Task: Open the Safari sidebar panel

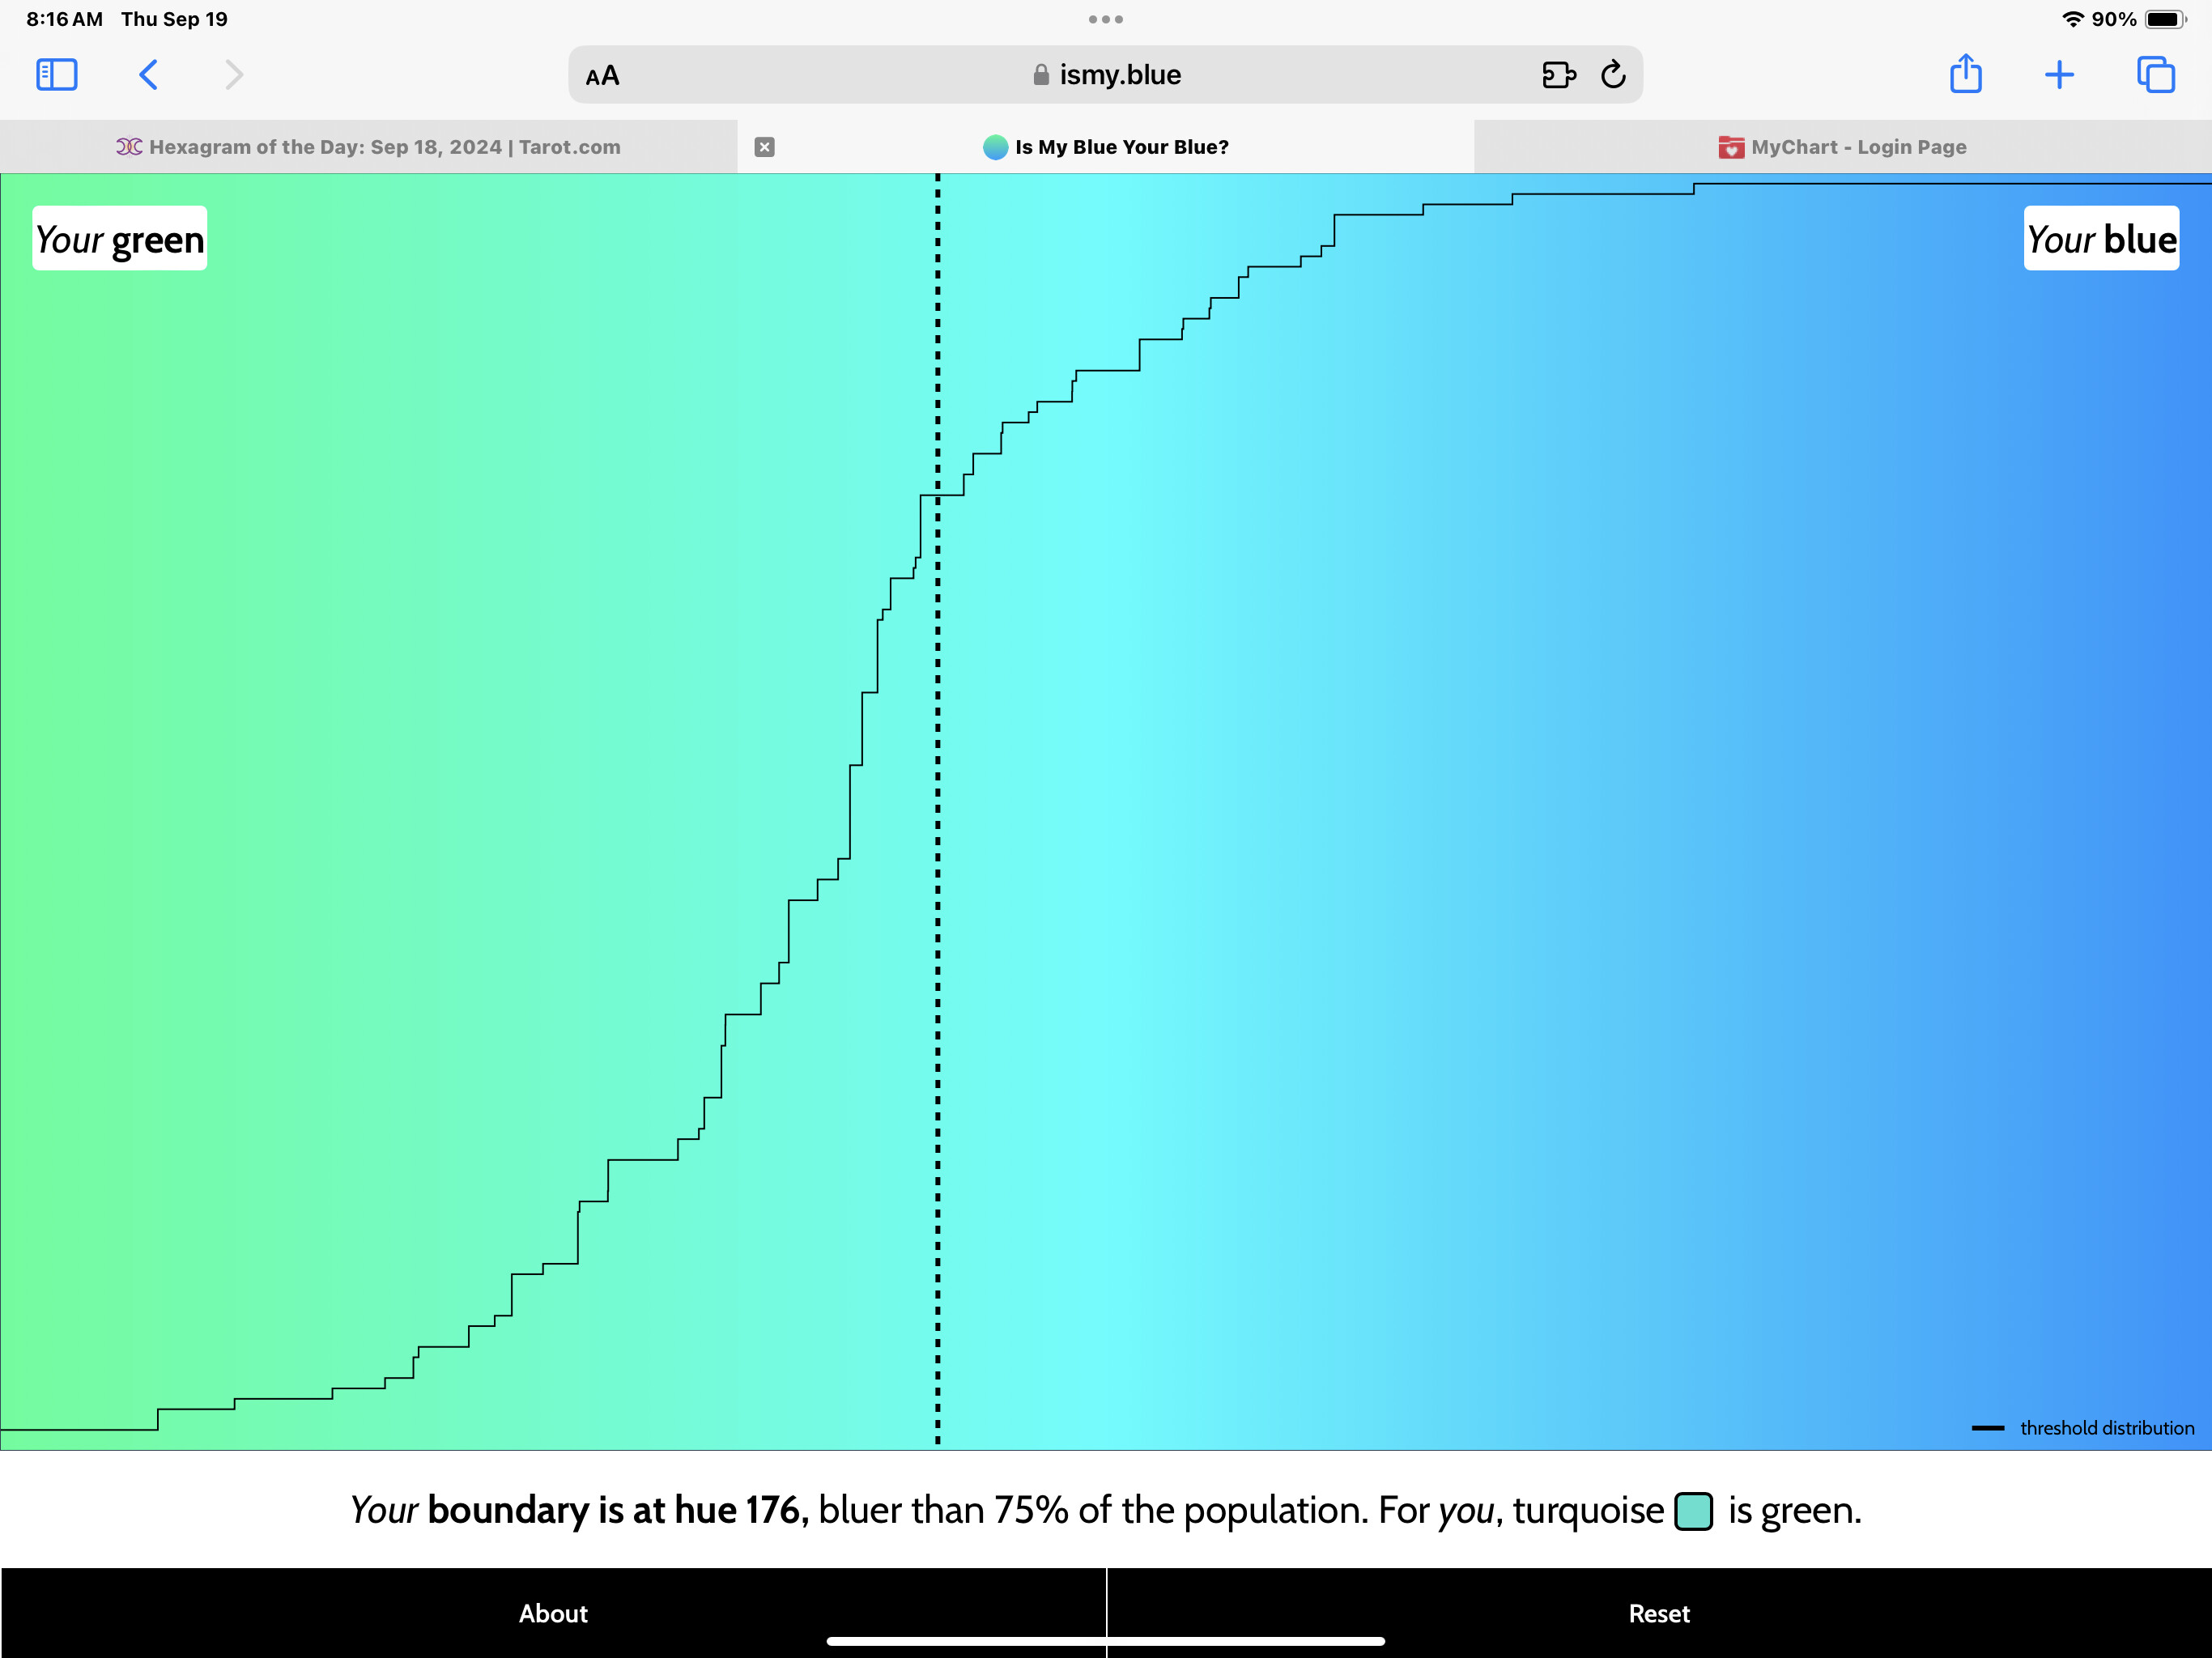Action: pos(57,75)
